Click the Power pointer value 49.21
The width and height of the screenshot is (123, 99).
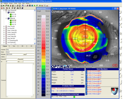[x=72, y=72]
